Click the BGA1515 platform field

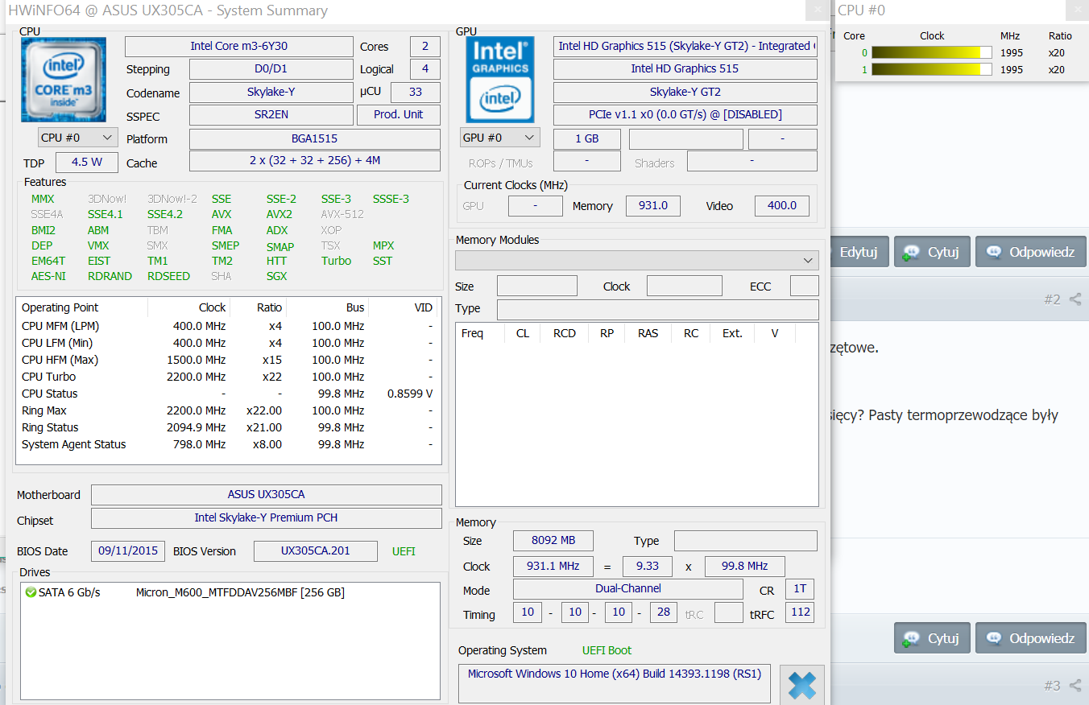pos(315,138)
